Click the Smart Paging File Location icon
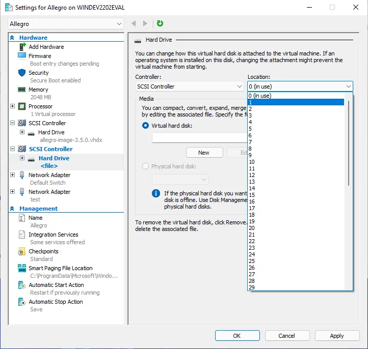 [22, 268]
